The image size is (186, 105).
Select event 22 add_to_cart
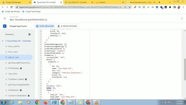[x=16, y=57]
